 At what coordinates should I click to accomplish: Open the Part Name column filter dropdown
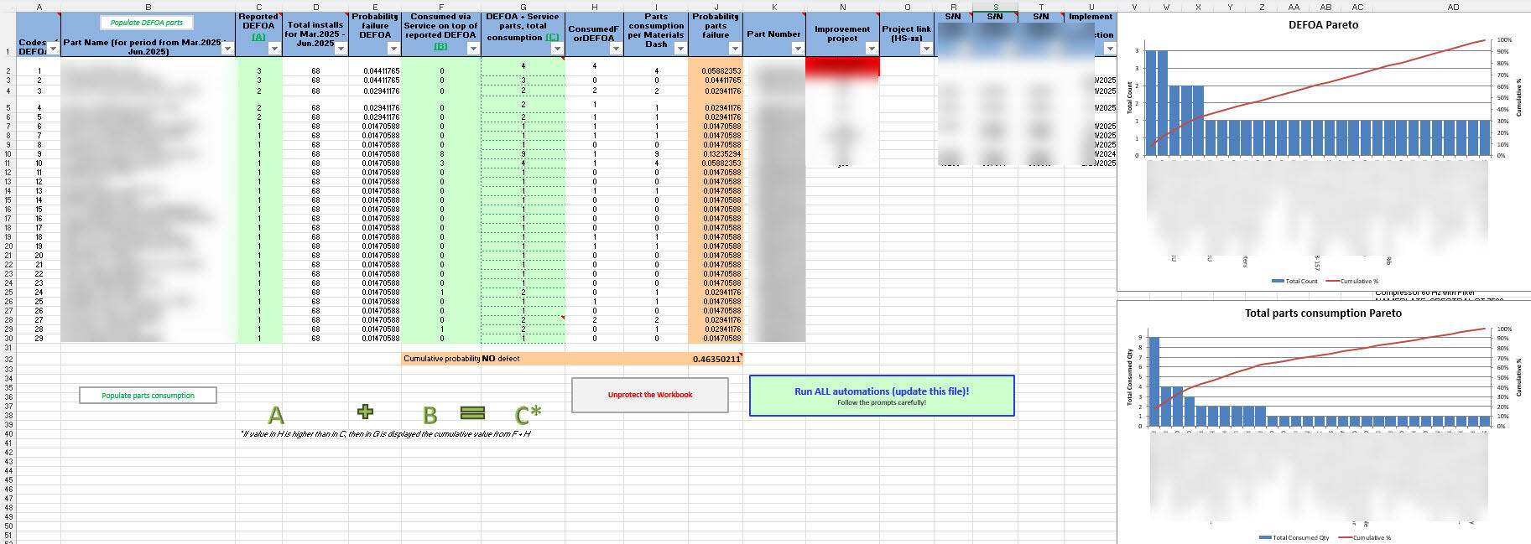(227, 49)
